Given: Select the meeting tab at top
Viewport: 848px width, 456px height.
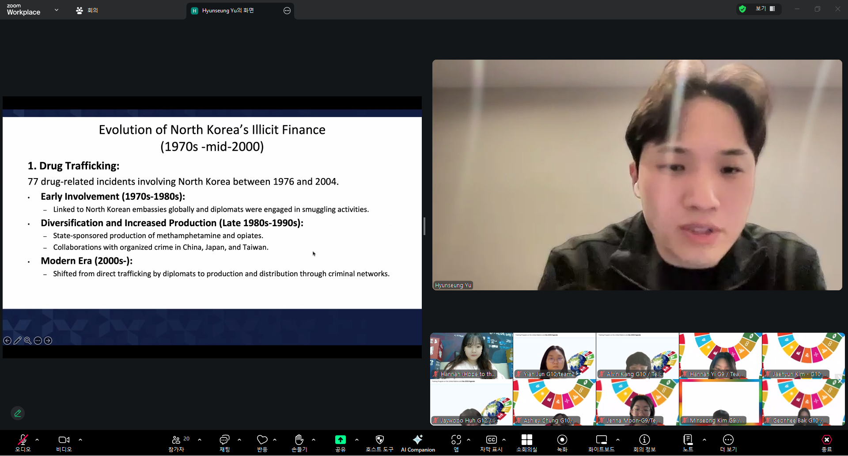Looking at the screenshot, I should (87, 10).
